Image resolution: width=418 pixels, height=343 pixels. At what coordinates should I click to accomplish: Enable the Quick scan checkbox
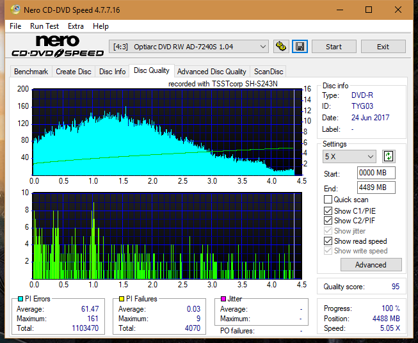[328, 200]
